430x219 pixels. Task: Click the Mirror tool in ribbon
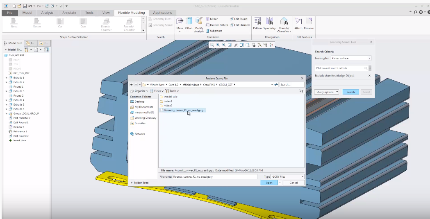pyautogui.click(x=212, y=19)
